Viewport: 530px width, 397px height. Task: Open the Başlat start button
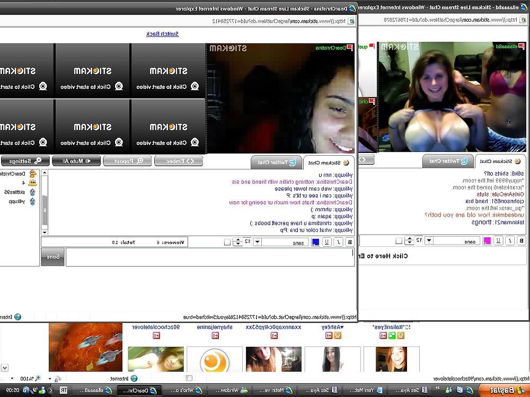click(x=505, y=390)
